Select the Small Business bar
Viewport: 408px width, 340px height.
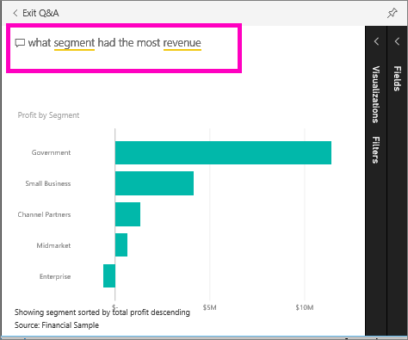(x=154, y=183)
